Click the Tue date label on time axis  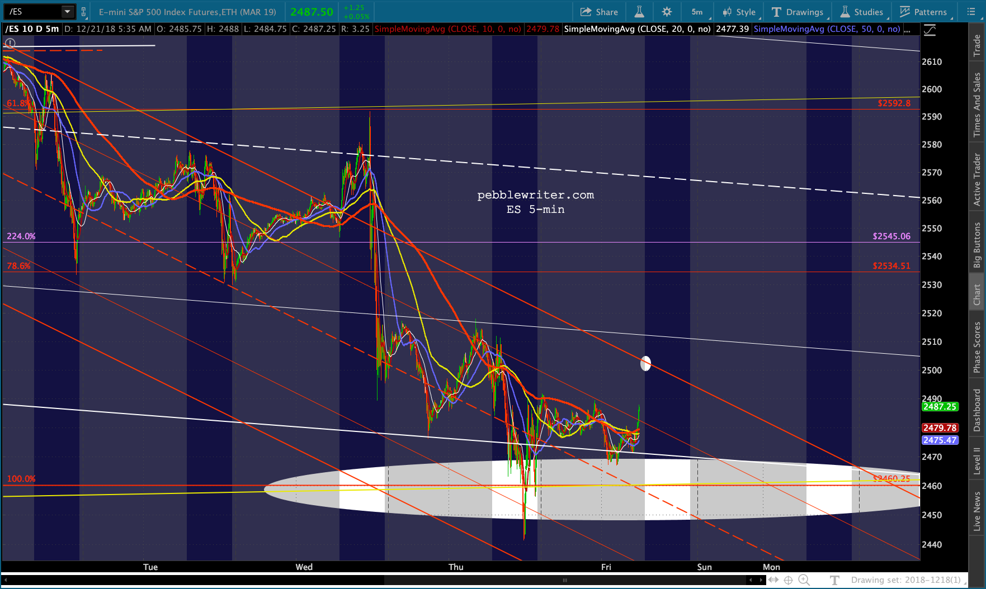(150, 567)
